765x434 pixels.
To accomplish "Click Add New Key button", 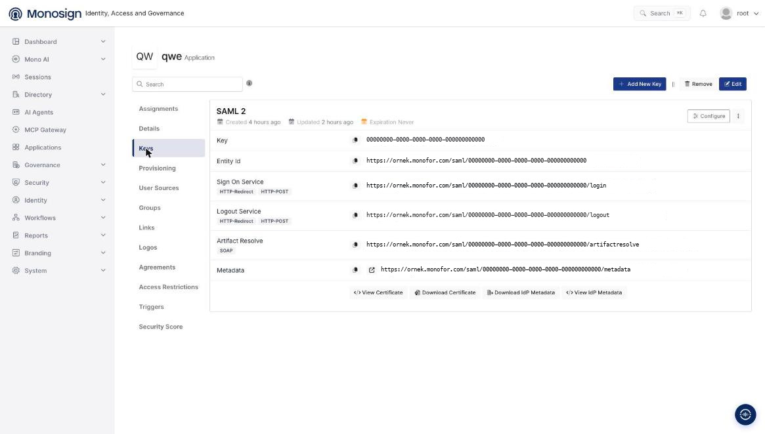I will click(x=640, y=84).
